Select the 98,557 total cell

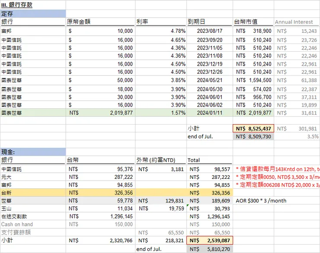(210, 169)
